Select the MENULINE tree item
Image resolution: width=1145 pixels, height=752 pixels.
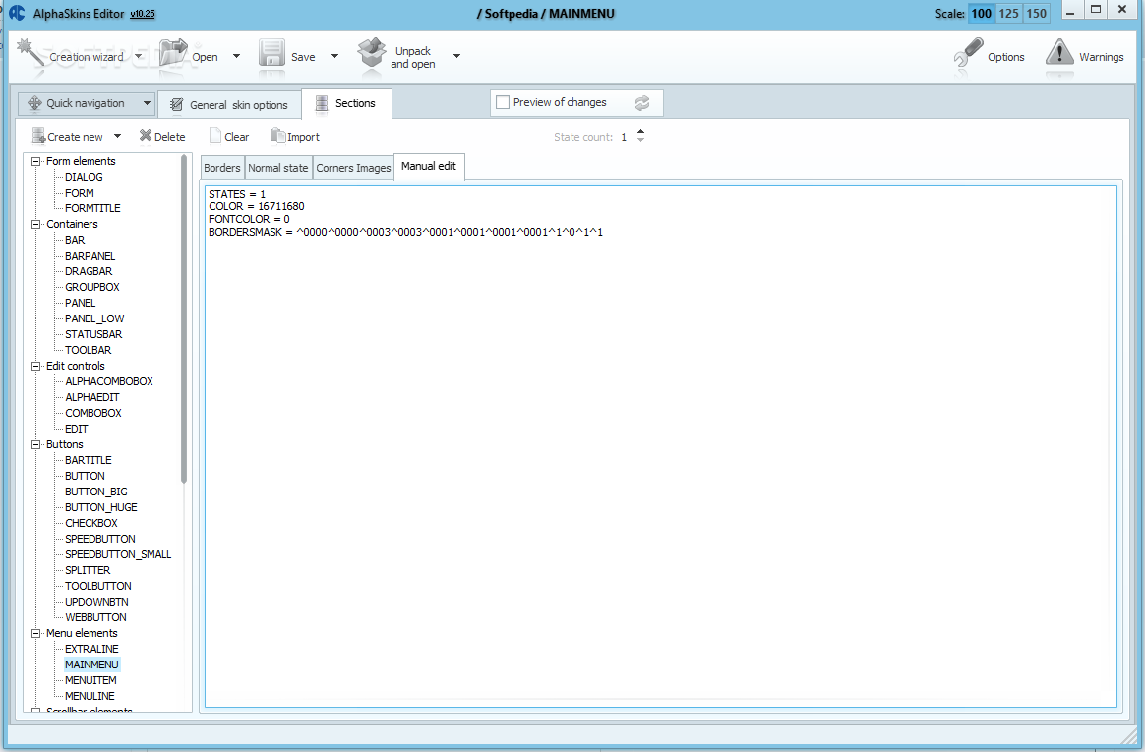pyautogui.click(x=90, y=697)
